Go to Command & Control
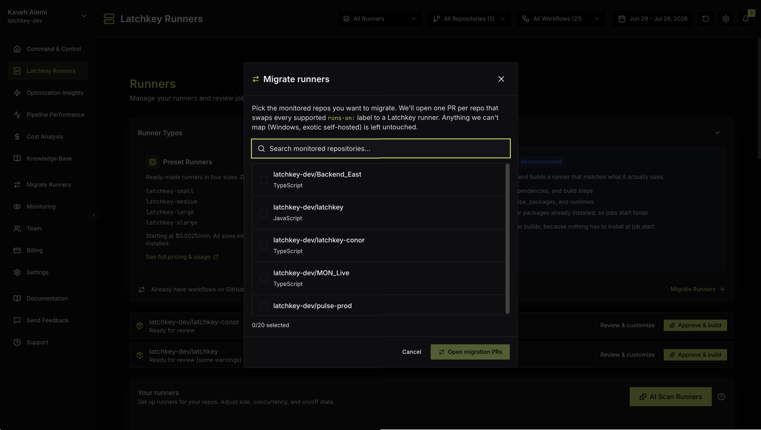 coord(47,49)
